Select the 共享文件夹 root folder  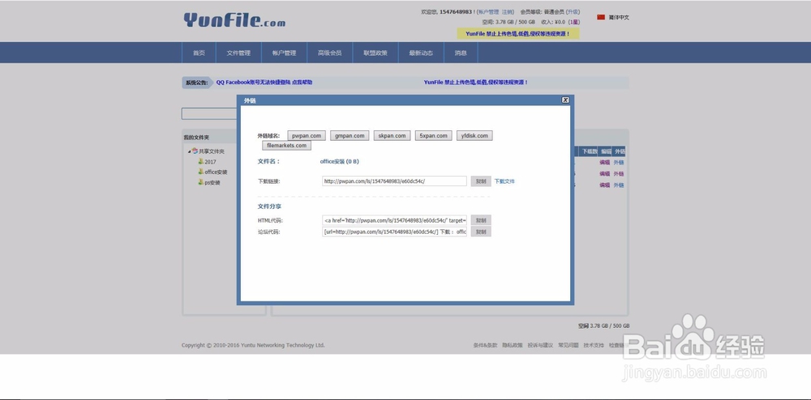212,151
